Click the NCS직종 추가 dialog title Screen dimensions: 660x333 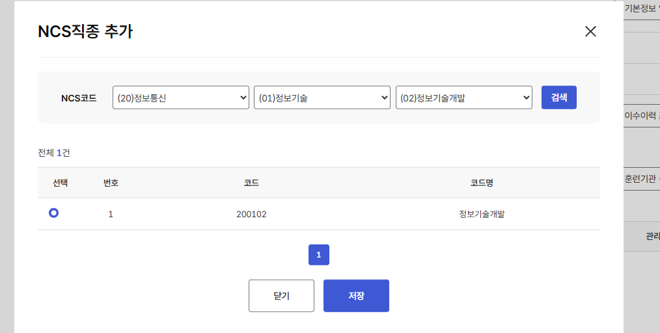[x=85, y=31]
